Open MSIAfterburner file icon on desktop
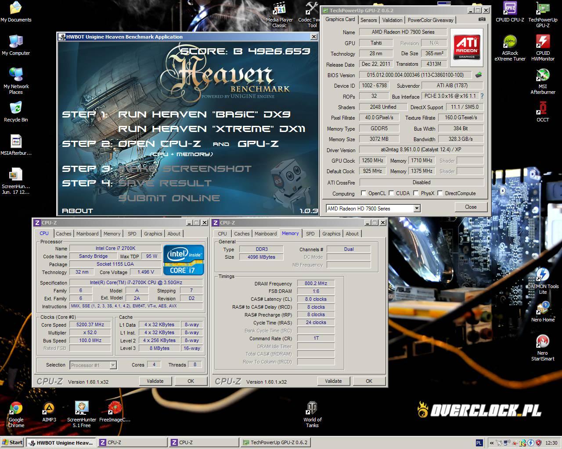Screen dimensions: 562x449 pyautogui.click(x=16, y=145)
